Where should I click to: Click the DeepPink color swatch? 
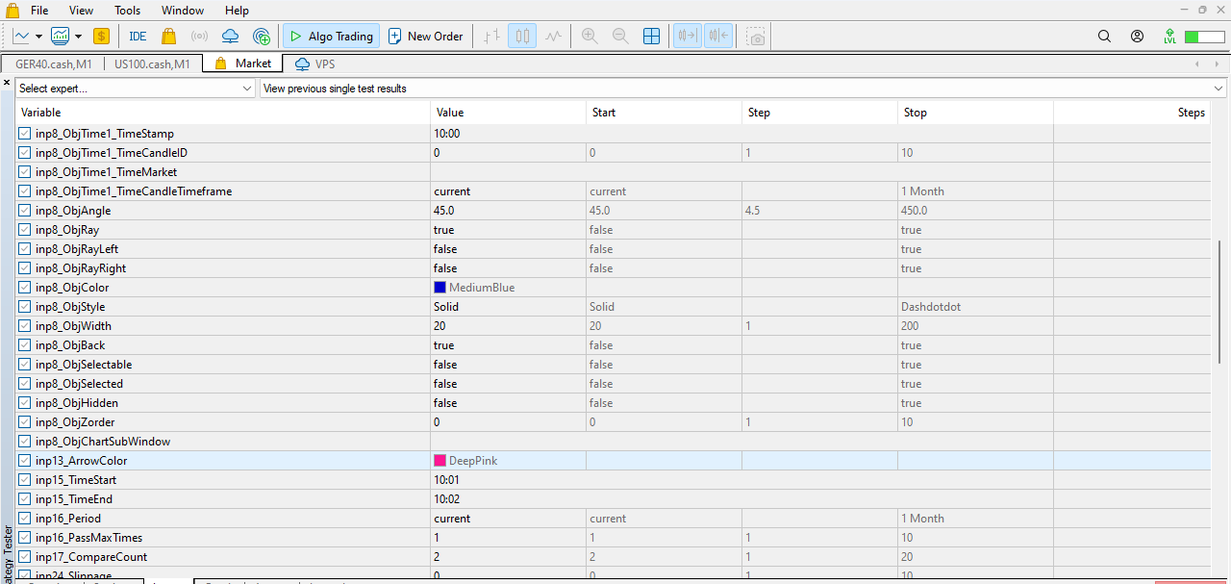pos(440,460)
